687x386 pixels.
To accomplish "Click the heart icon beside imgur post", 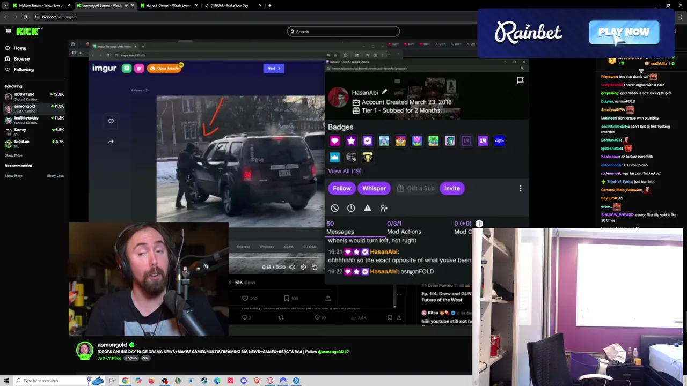I will pos(111,121).
